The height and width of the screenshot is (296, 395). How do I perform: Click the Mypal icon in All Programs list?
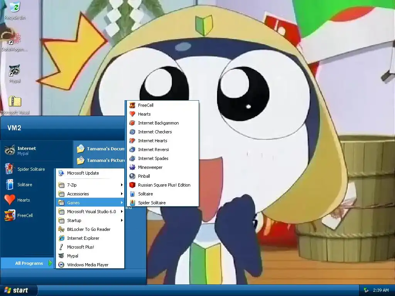61,256
